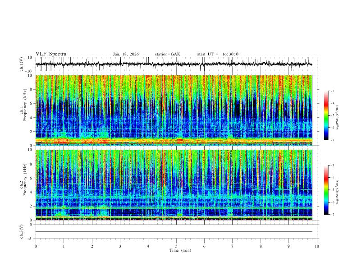The width and height of the screenshot is (357, 276).
Task: Click the "-5" label on ch.2 color bar
Action: point(332,190)
